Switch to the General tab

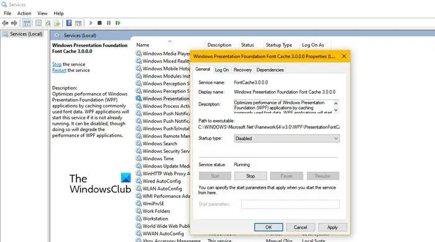tap(203, 69)
